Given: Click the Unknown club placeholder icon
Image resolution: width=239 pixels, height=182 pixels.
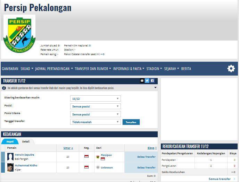Looking at the screenshot, I should pos(98,167).
